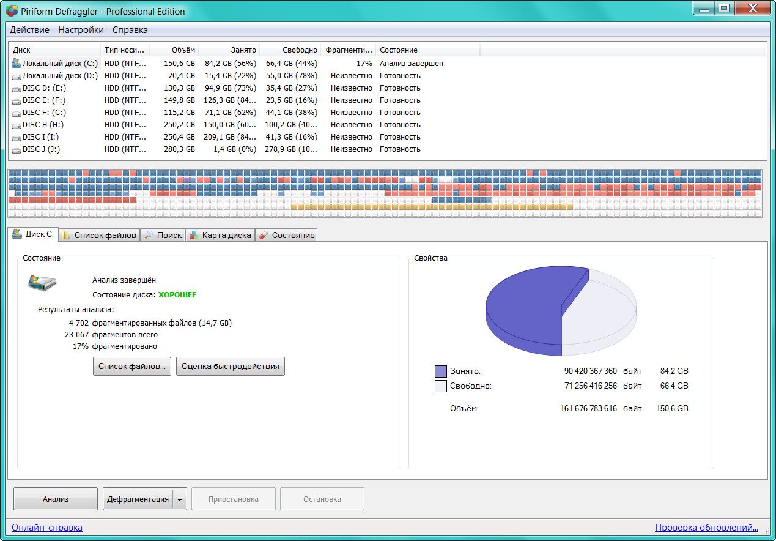
Task: Click the Дефрагментация button
Action: click(x=138, y=499)
